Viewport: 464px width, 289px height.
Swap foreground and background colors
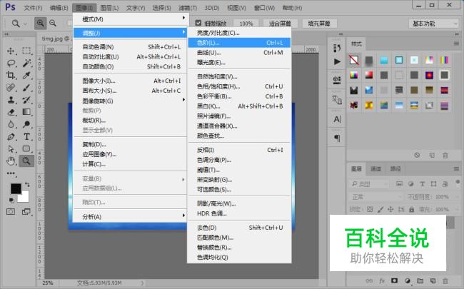click(27, 185)
